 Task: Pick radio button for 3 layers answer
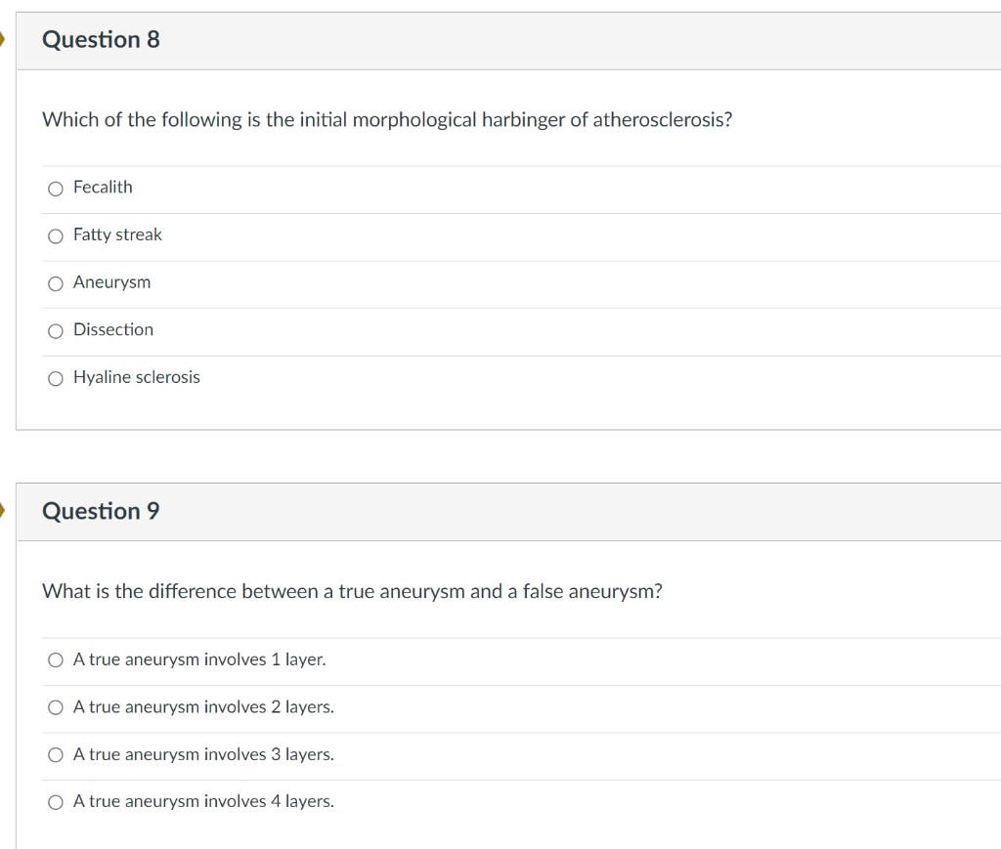(55, 755)
